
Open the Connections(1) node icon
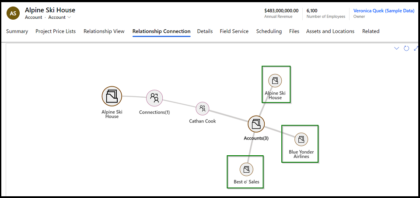154,98
